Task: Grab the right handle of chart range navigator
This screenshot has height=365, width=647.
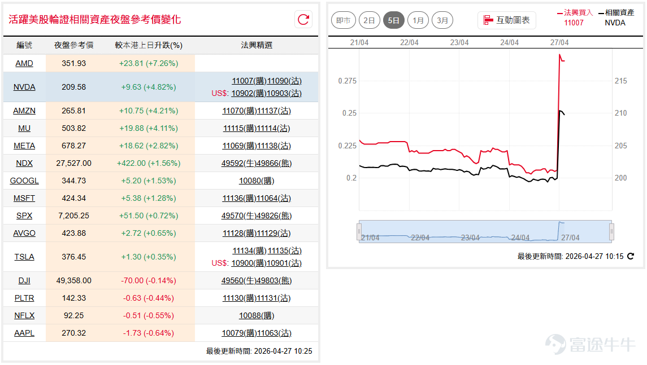Action: 611,231
